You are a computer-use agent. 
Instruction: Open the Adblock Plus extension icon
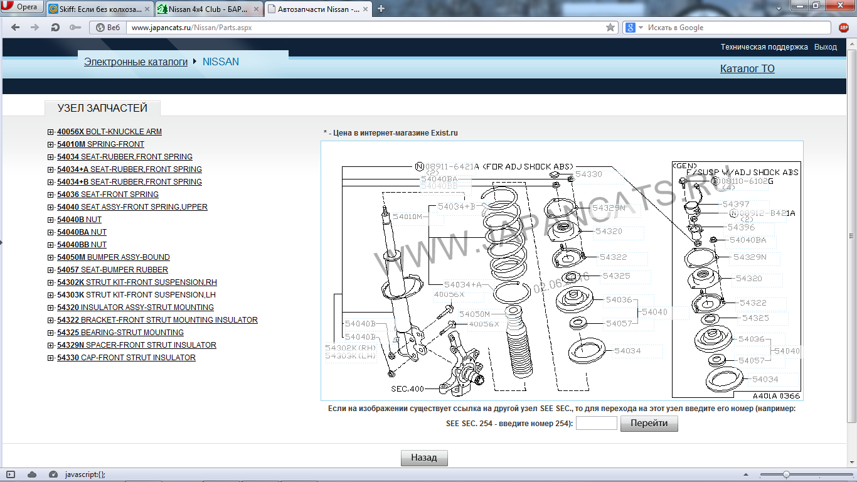click(x=844, y=28)
